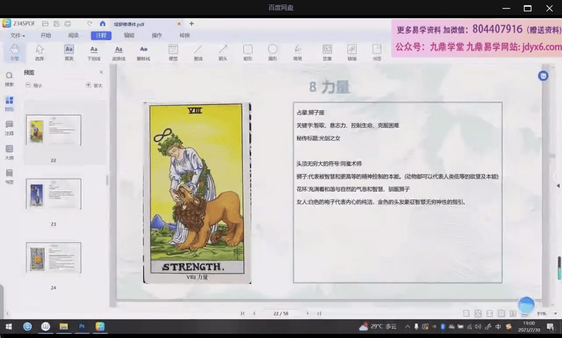Shrink thumbnails with 缩小 button
The width and height of the screenshot is (562, 338).
tap(34, 85)
